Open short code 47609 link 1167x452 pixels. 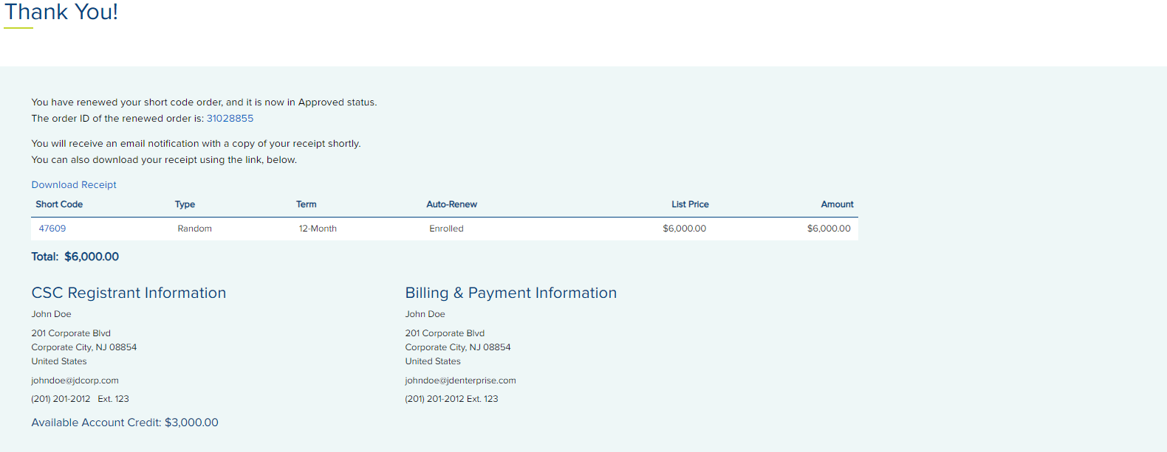[x=52, y=229]
